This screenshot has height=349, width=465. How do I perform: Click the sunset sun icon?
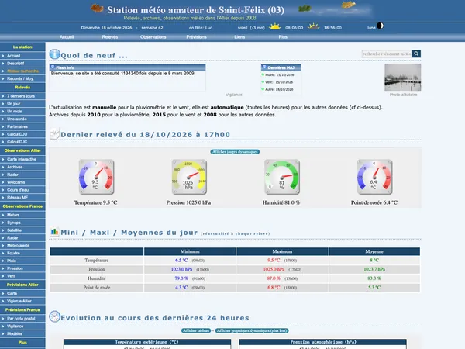tap(313, 26)
